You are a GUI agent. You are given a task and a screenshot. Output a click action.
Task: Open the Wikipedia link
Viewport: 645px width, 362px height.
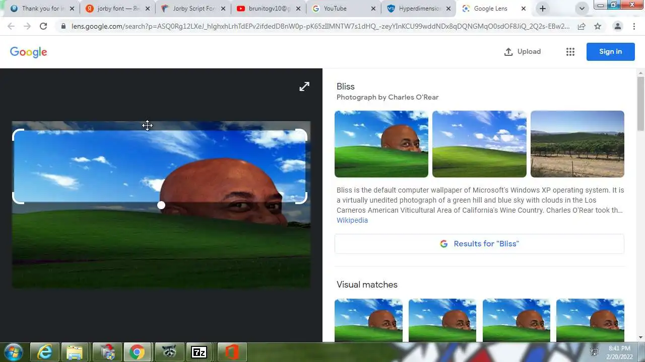(x=352, y=220)
